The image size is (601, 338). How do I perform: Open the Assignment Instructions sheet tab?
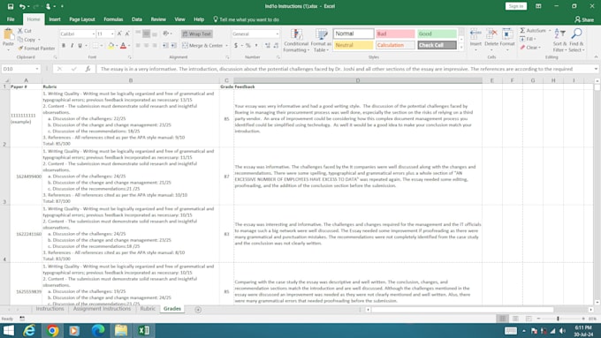(102, 309)
